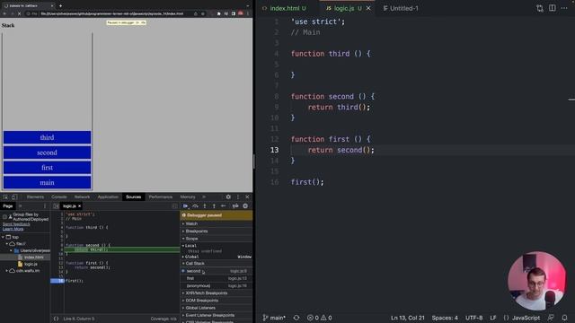Expand XHR/fetch Breakpoints section
575x323 pixels.
click(216, 293)
